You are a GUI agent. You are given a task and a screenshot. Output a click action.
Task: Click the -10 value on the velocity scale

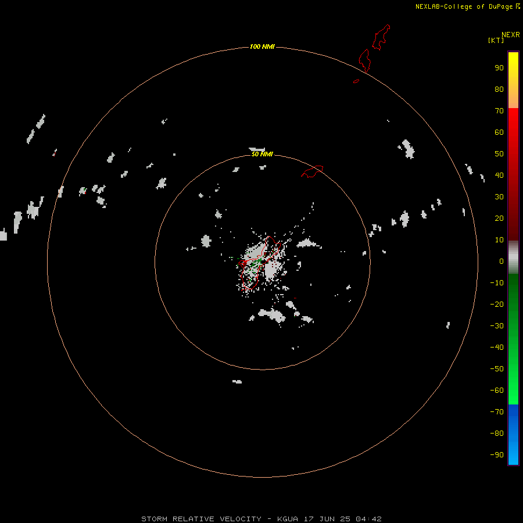[x=497, y=283]
